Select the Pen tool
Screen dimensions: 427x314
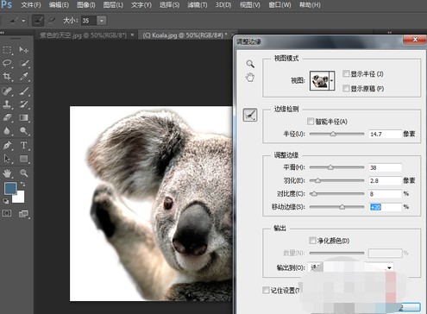[7, 145]
